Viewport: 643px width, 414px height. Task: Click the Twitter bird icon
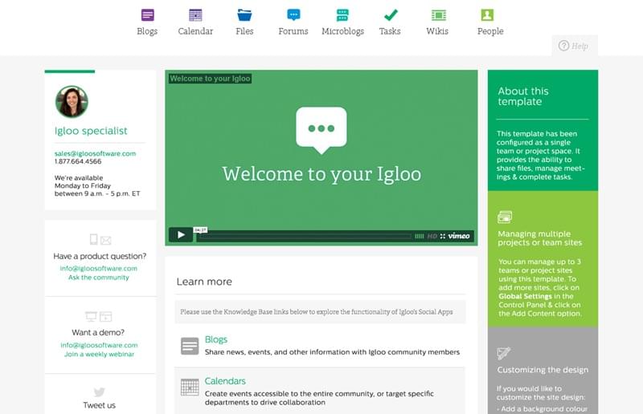[99, 392]
